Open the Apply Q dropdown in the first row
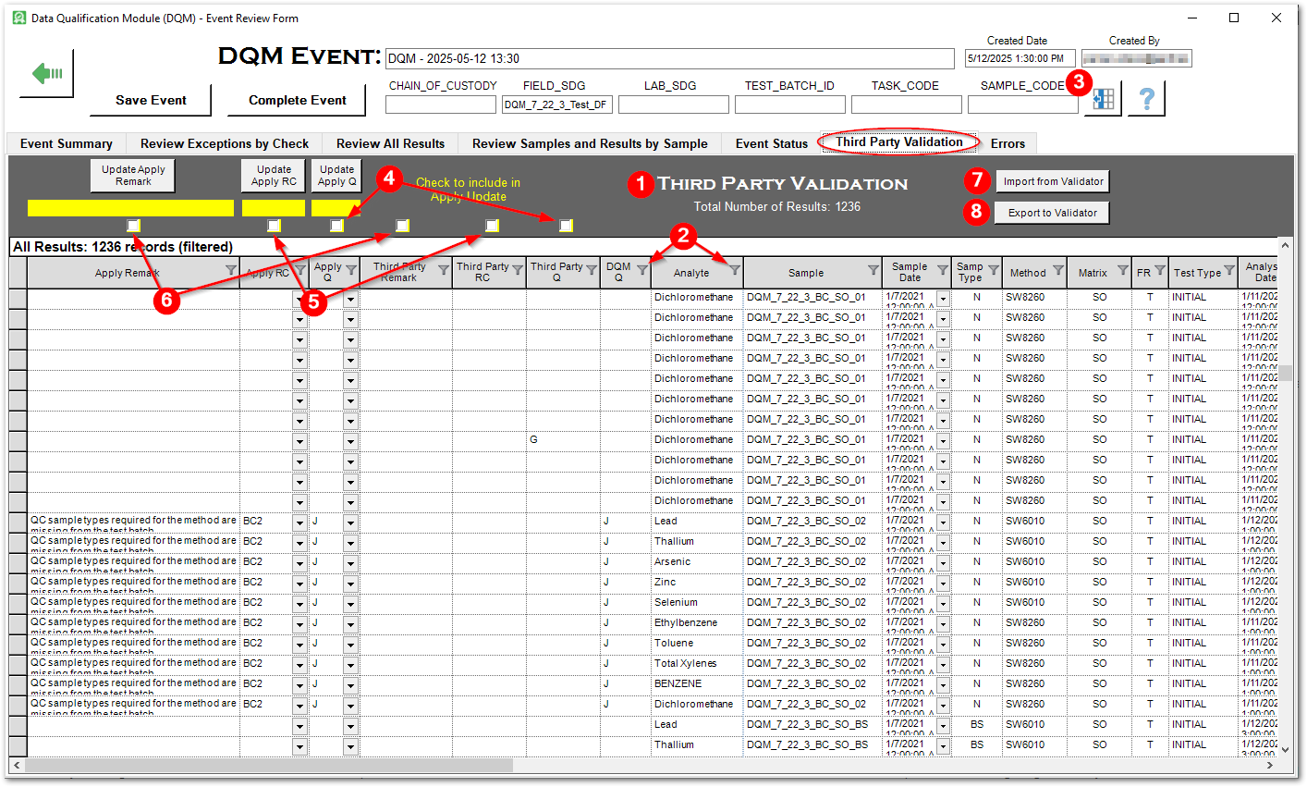Viewport: 1307px width, 787px height. [349, 297]
